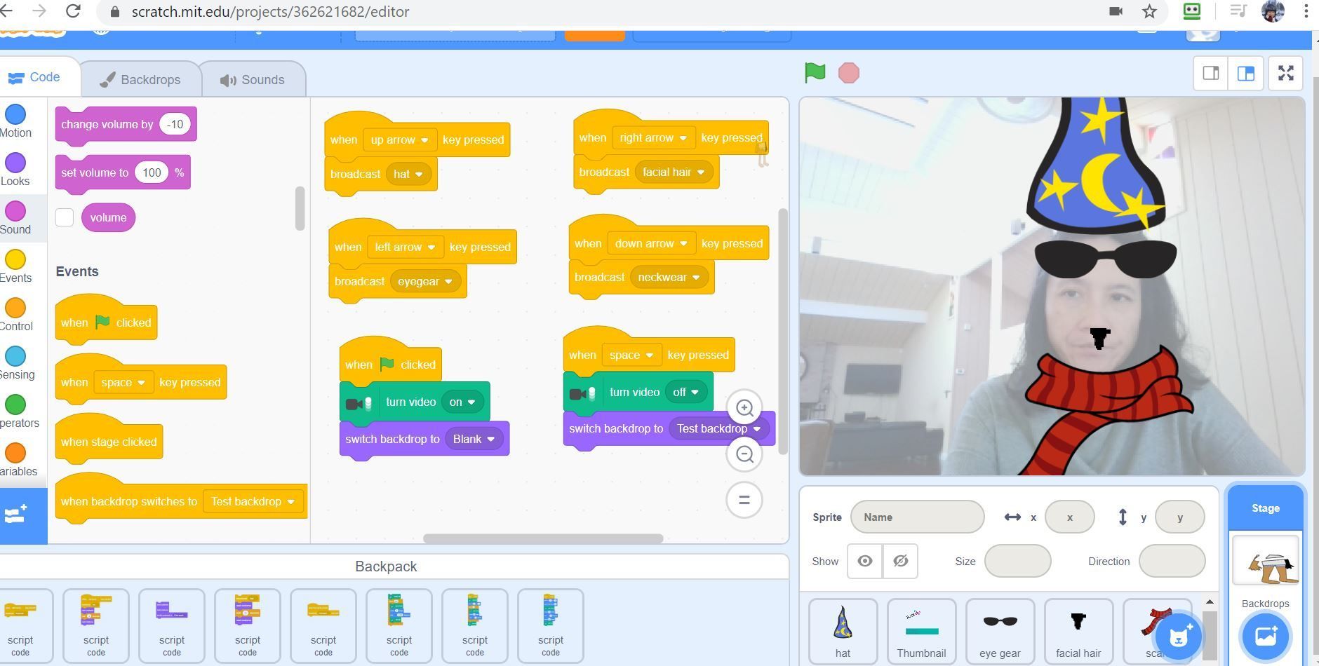Screen dimensions: 1319x666
Task: Select the eye gear sprite thumbnail
Action: pos(1000,630)
